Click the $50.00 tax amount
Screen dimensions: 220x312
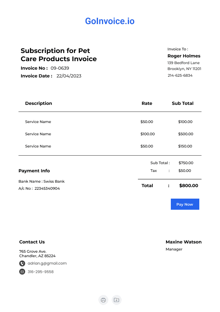coord(185,171)
